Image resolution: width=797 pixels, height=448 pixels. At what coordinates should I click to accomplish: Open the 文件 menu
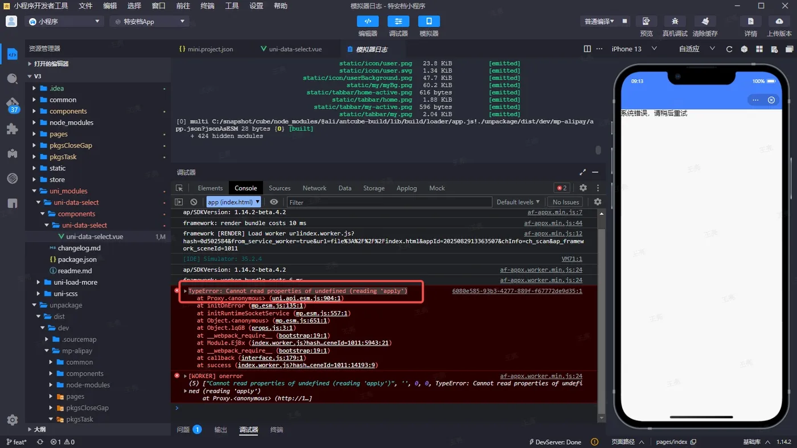[85, 6]
